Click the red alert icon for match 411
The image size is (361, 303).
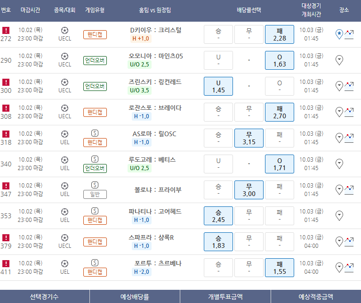tap(6, 263)
